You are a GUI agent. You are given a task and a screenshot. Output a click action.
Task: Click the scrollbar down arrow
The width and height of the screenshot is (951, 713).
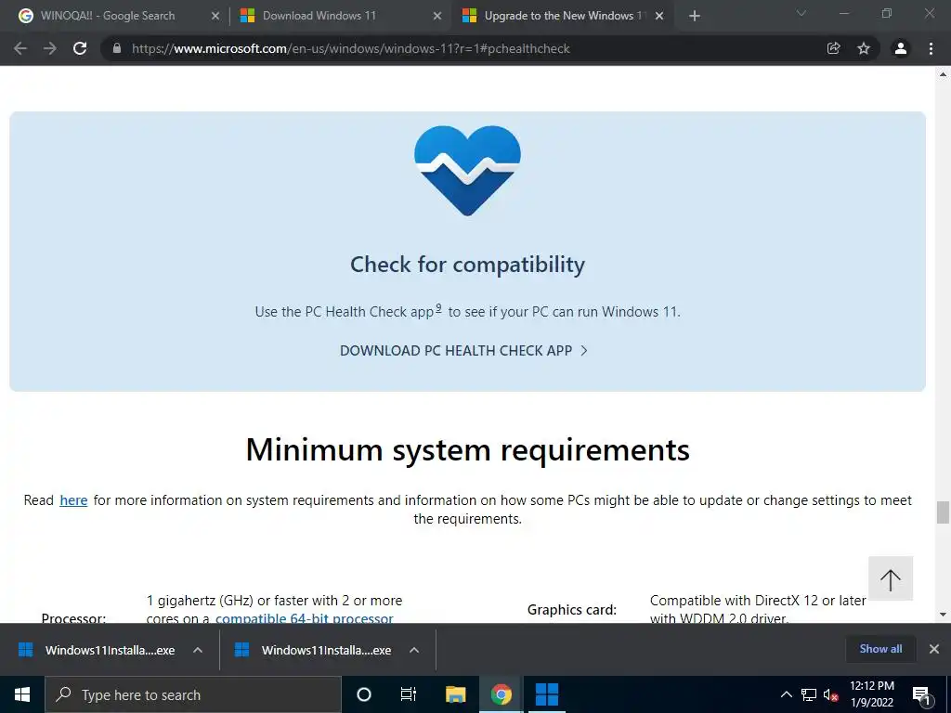[943, 615]
